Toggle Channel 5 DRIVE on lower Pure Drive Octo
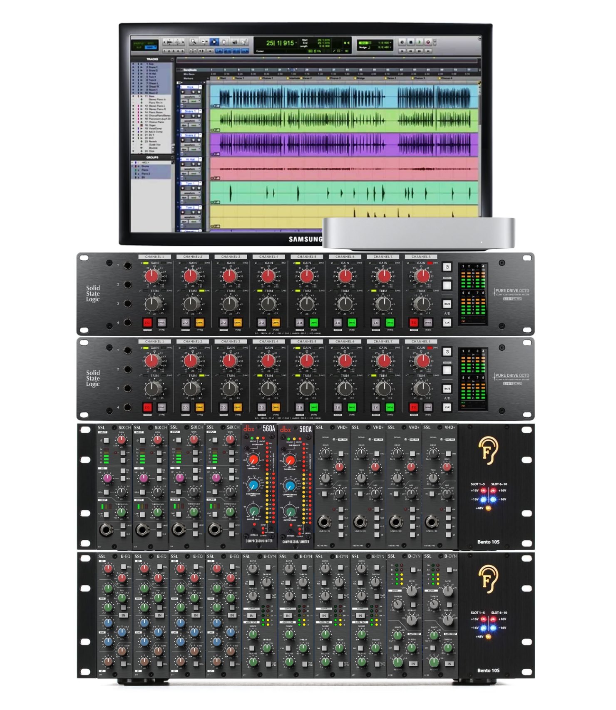Image resolution: width=616 pixels, height=710 pixels. 314,407
